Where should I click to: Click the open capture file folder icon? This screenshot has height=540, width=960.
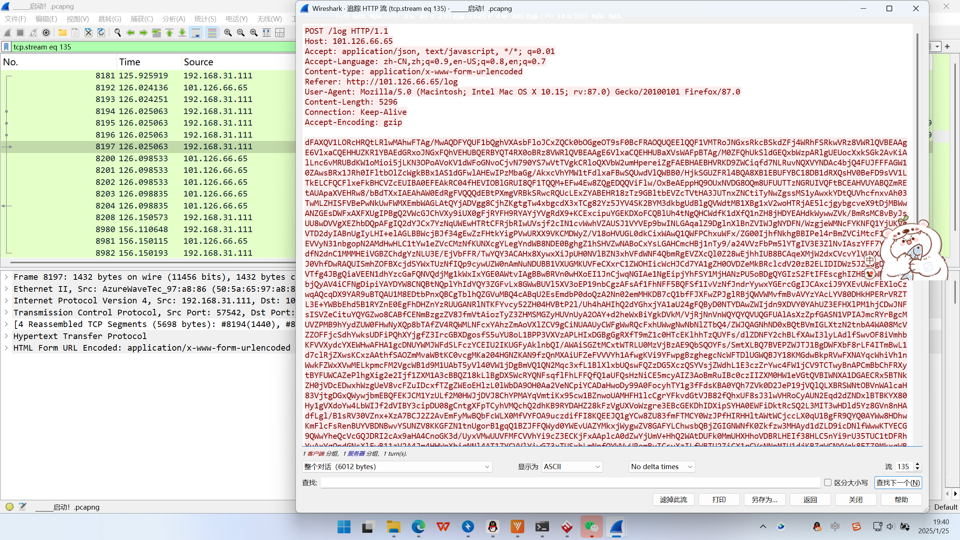coord(62,33)
